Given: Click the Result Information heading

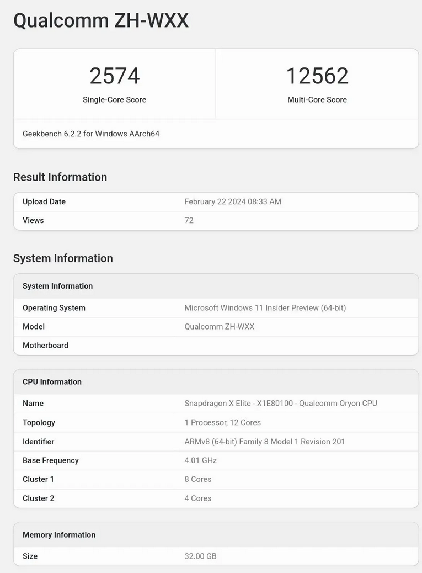Looking at the screenshot, I should [x=60, y=177].
